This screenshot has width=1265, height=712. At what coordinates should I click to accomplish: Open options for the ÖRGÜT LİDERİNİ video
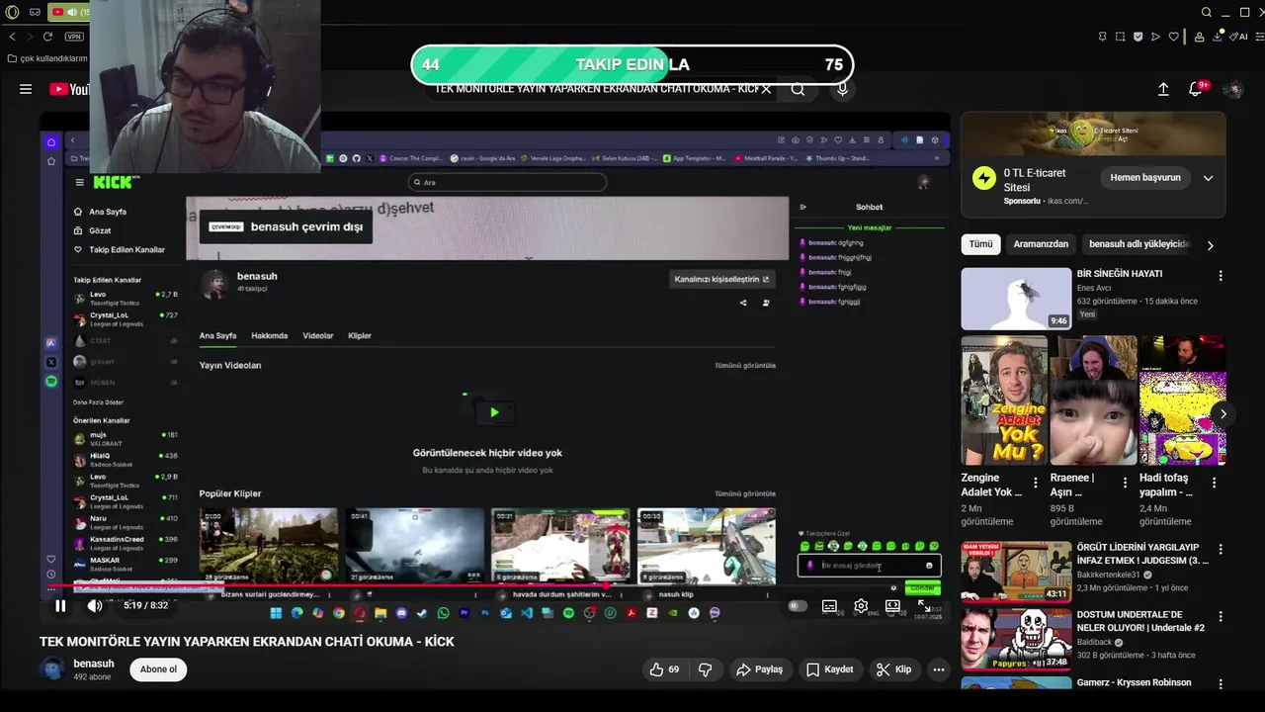point(1221,550)
